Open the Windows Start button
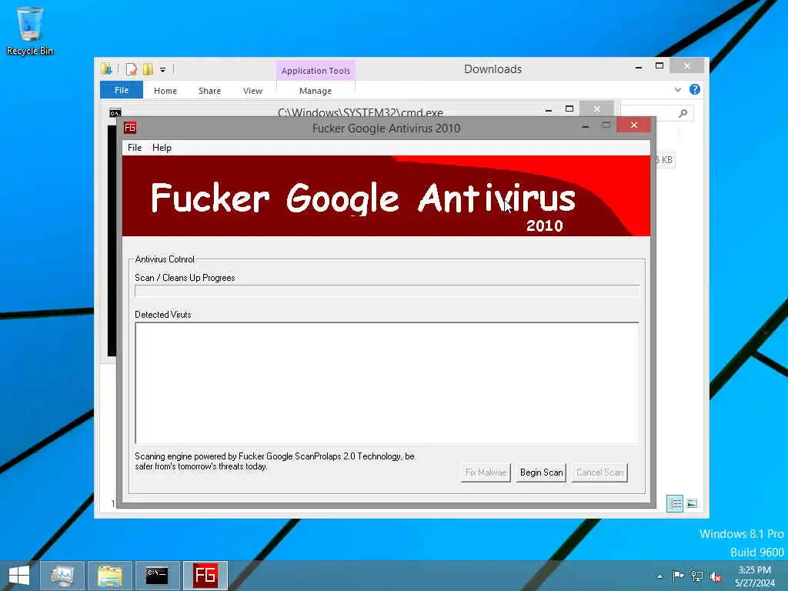 tap(19, 576)
